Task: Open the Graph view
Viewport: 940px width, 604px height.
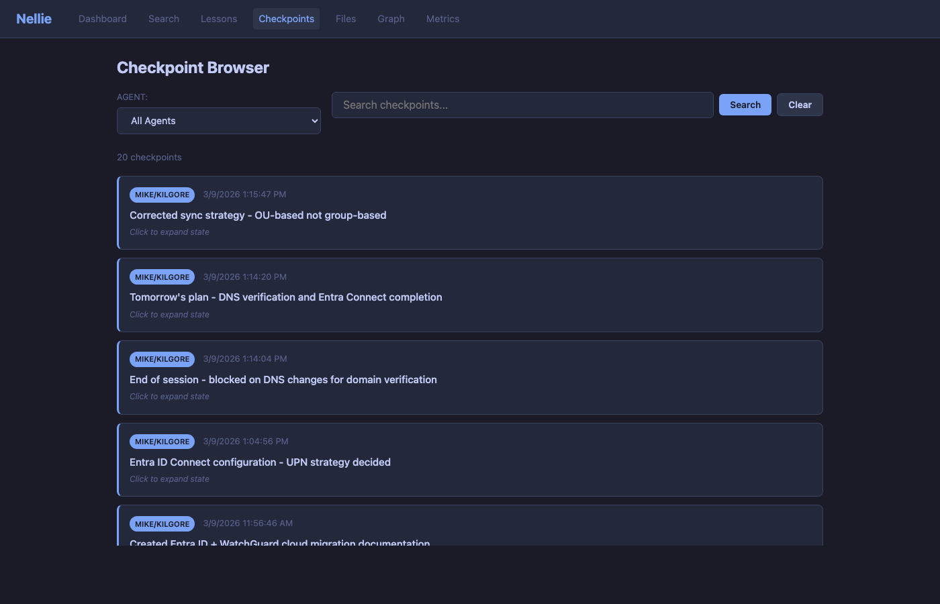Action: 391,19
